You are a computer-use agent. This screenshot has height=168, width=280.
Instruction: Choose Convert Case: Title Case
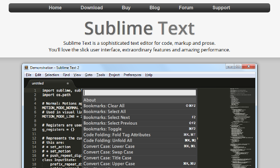(x=140, y=158)
